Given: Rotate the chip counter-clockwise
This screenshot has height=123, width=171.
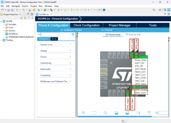Looking at the screenshot, I should pos(127,113).
